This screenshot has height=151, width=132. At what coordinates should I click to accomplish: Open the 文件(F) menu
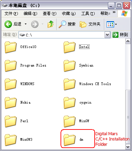[x=11, y=14]
